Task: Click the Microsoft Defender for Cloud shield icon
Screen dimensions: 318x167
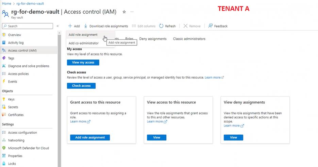Action: (4, 148)
